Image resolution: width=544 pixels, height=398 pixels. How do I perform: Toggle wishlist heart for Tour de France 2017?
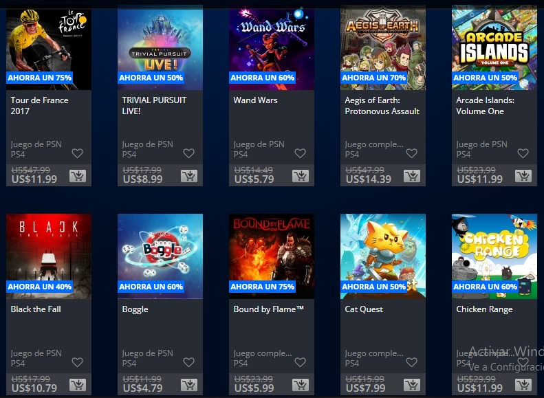77,153
